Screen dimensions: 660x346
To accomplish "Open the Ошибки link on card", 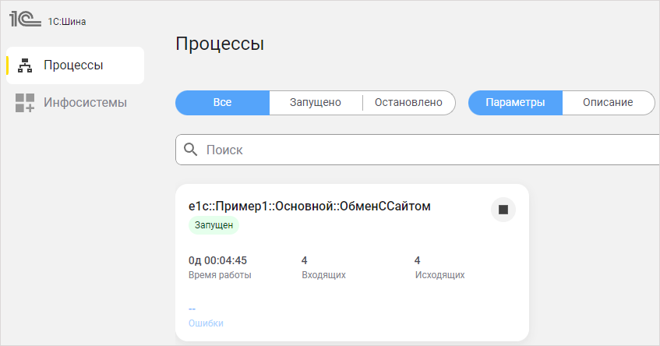I will pos(206,323).
